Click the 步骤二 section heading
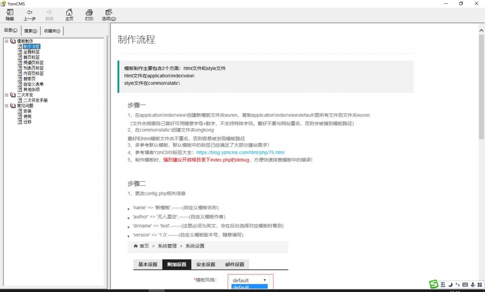This screenshot has height=292, width=485. click(x=137, y=184)
